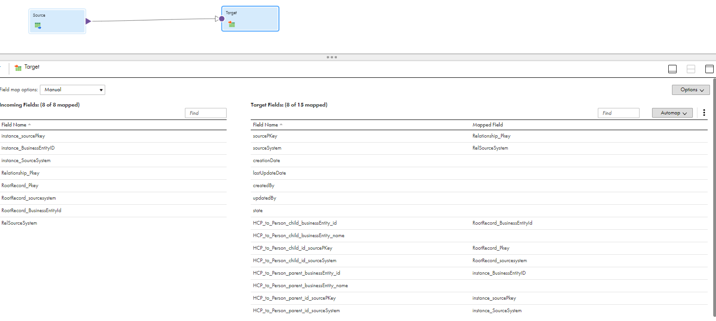Screen dimensions: 716x321
Task: Select target field updatedBy
Action: tap(265, 198)
